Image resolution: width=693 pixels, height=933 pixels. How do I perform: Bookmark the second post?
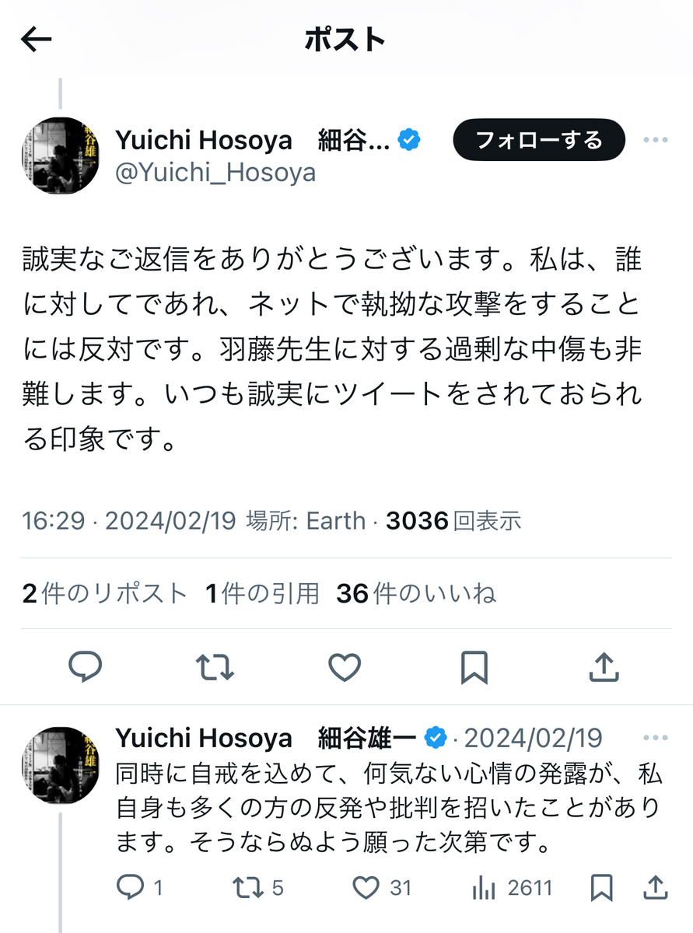click(x=601, y=887)
